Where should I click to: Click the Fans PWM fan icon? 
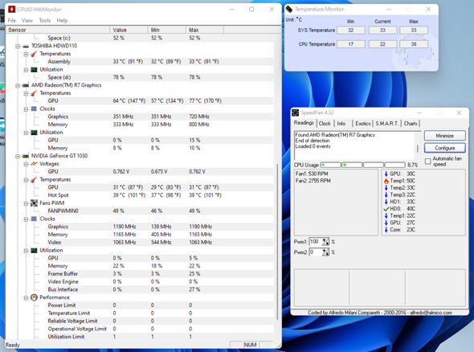(34, 203)
